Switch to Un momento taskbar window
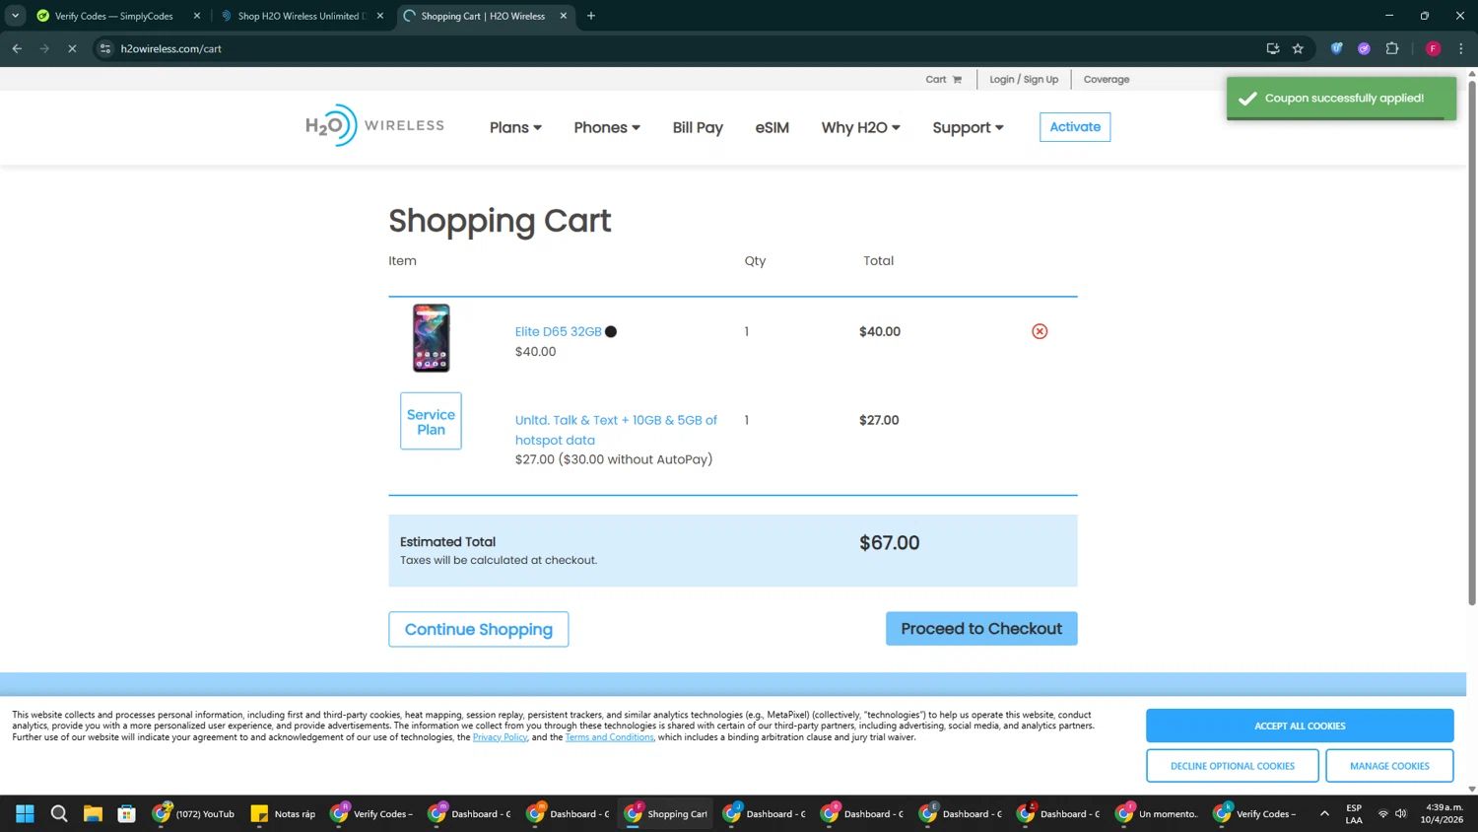 click(x=1157, y=814)
